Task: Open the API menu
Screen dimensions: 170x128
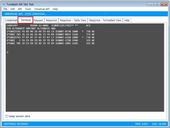Action: pyautogui.click(x=20, y=9)
